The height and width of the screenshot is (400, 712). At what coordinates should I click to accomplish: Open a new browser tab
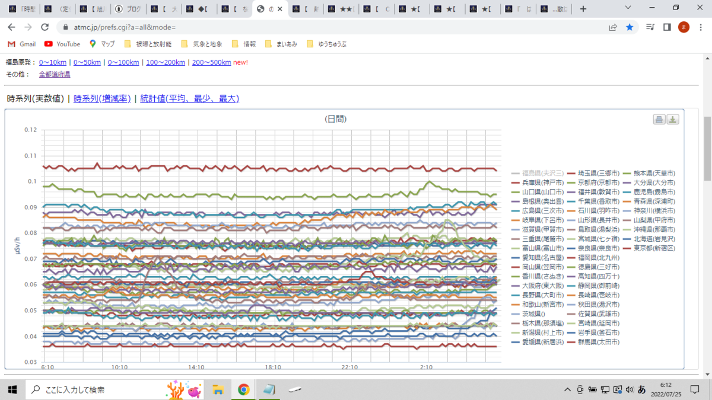(x=583, y=9)
